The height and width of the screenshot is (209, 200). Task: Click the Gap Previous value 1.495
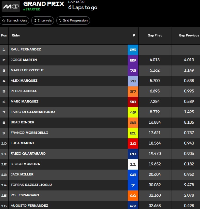[189, 112]
